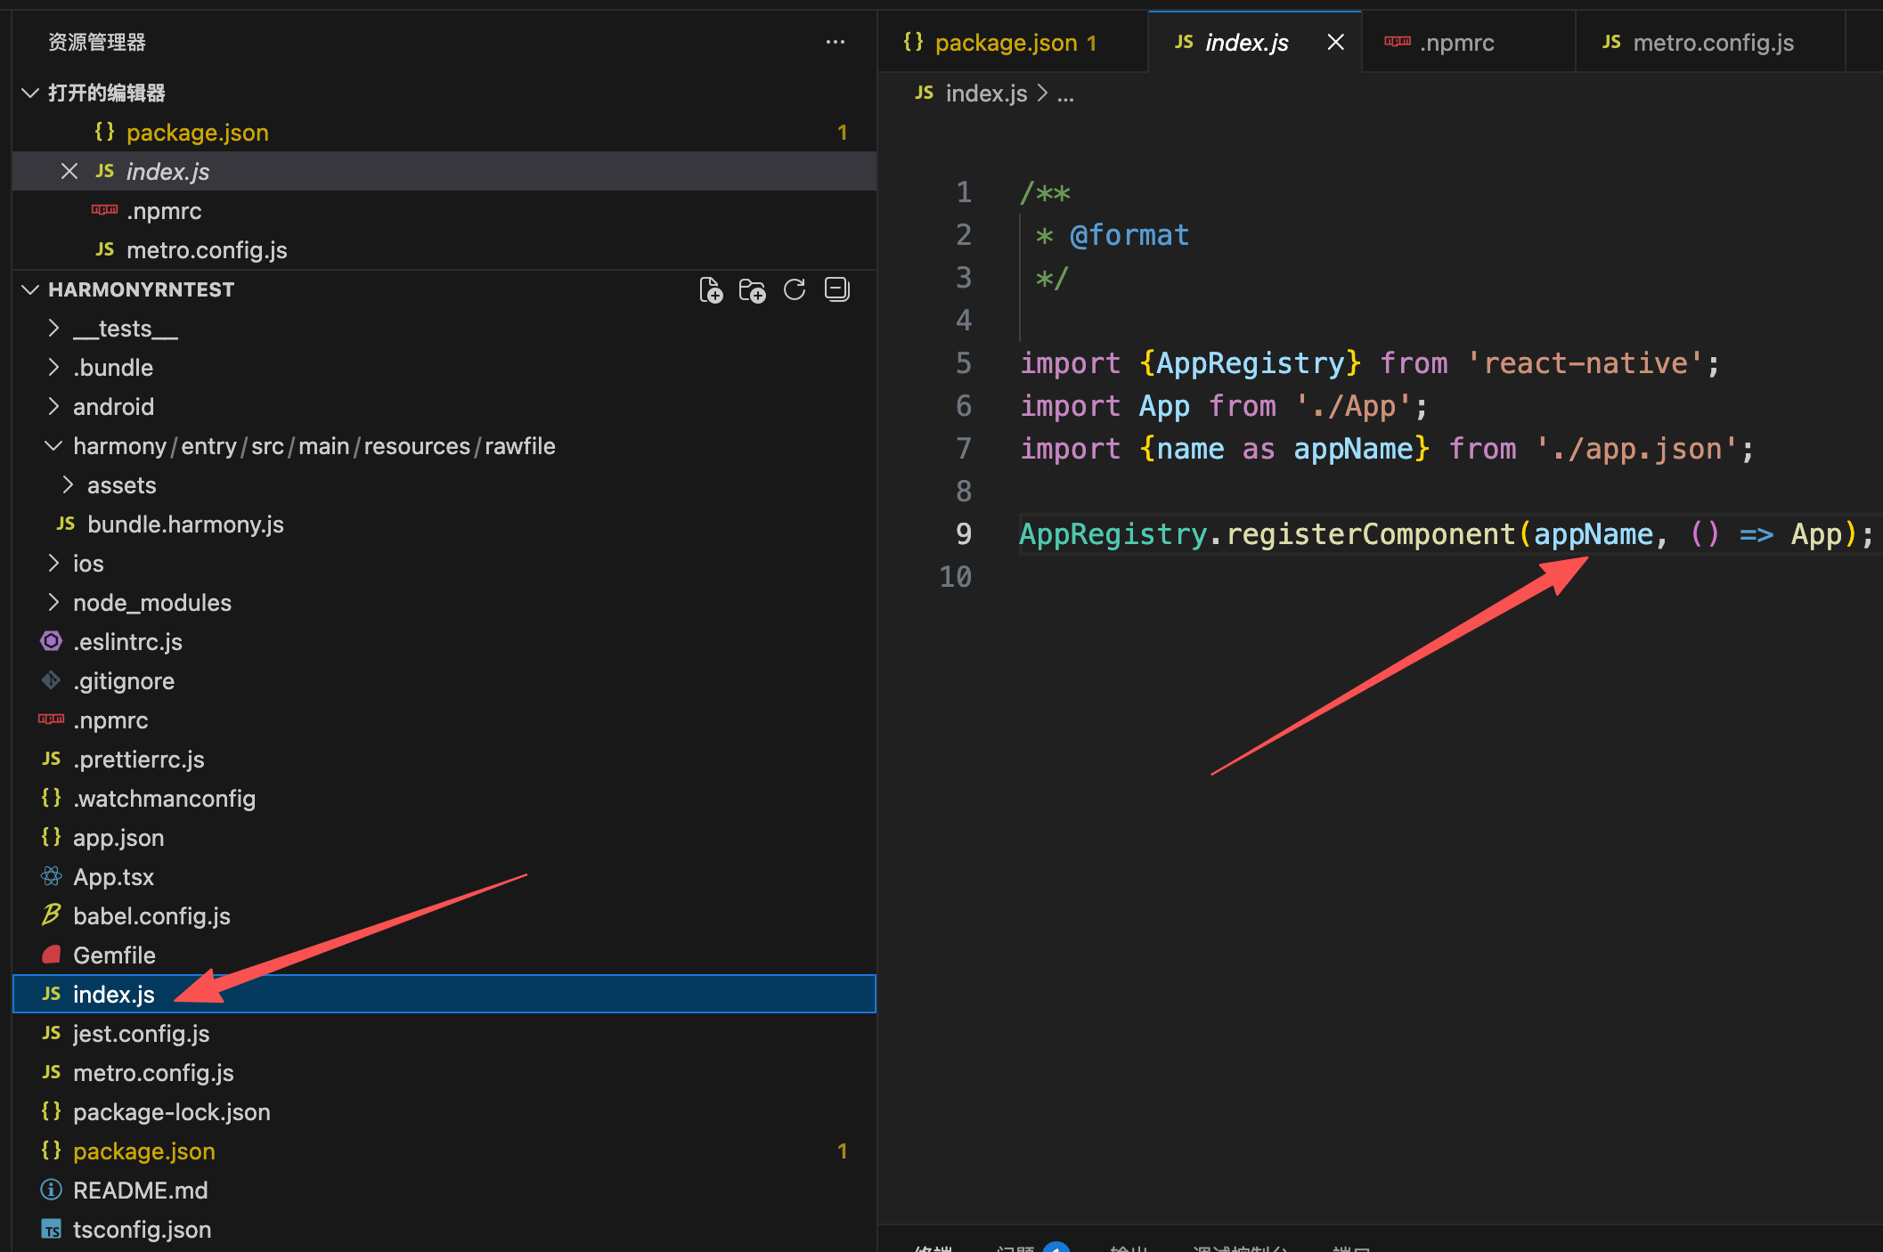The image size is (1883, 1252).
Task: Click the breadcrumb ellipsis after index.js
Action: (1065, 93)
